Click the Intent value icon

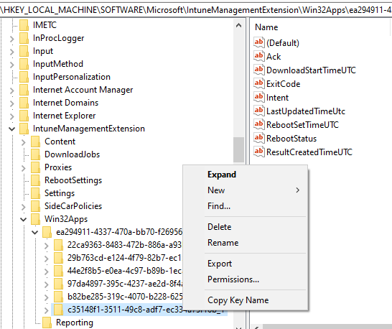258,97
